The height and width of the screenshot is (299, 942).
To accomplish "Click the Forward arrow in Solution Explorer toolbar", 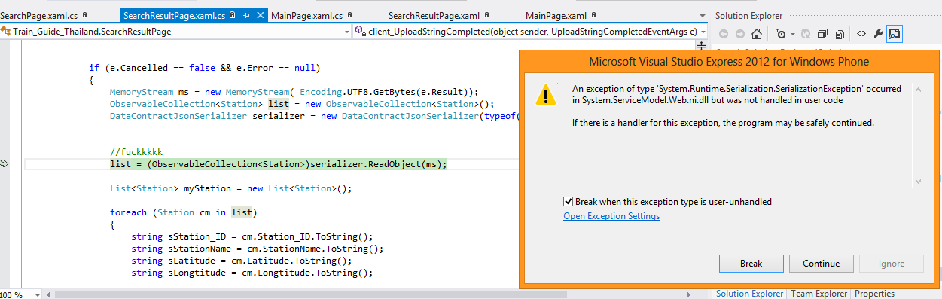I will point(740,34).
